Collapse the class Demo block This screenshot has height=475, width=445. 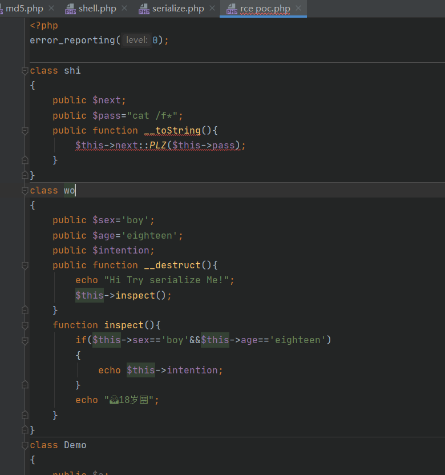(25, 445)
